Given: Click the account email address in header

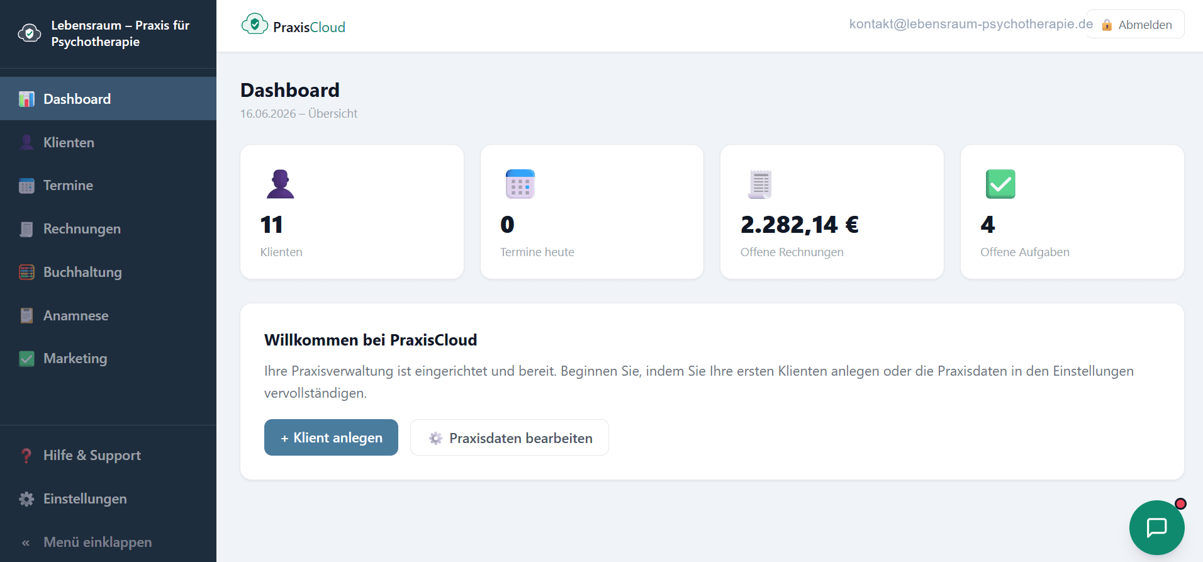Looking at the screenshot, I should pos(971,24).
